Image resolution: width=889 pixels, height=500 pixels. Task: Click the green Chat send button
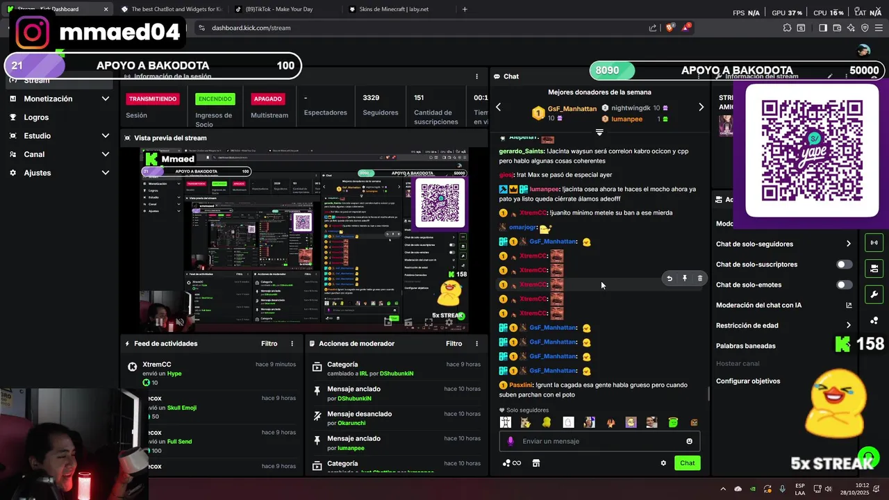tap(687, 463)
